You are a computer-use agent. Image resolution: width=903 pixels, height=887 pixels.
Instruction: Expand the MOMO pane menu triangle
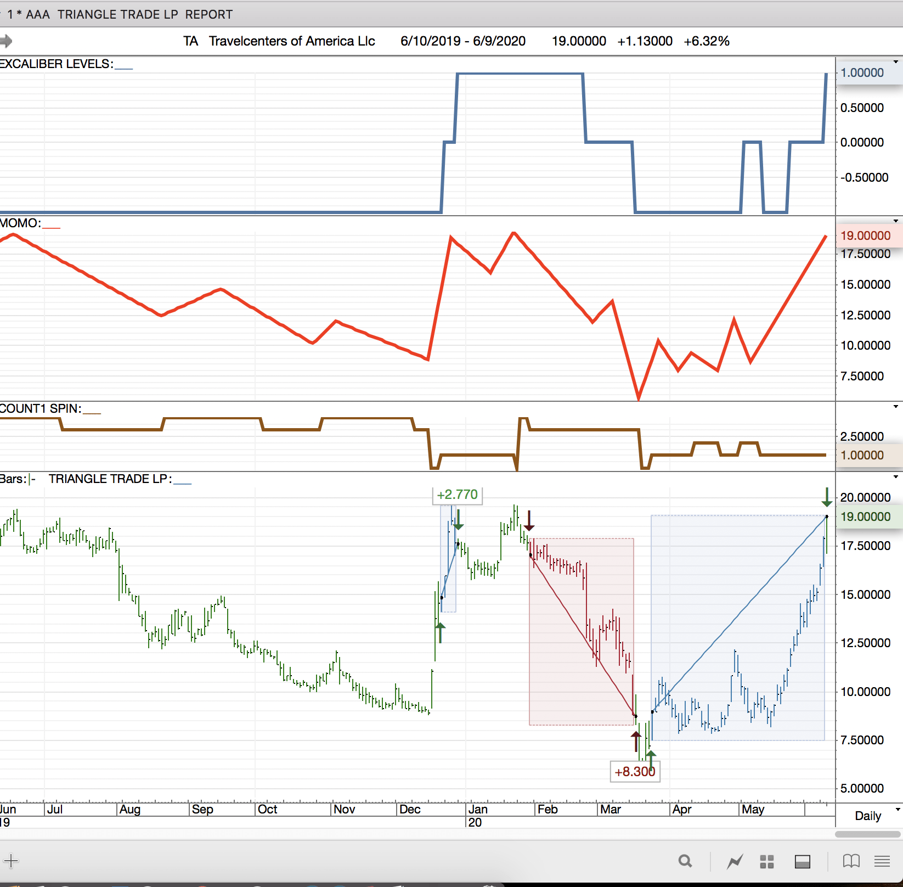click(x=896, y=221)
